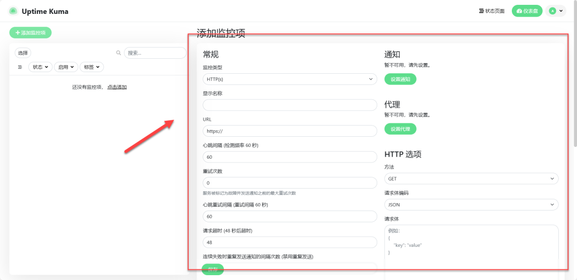Expand the 状态 filter dropdown

[x=40, y=67]
